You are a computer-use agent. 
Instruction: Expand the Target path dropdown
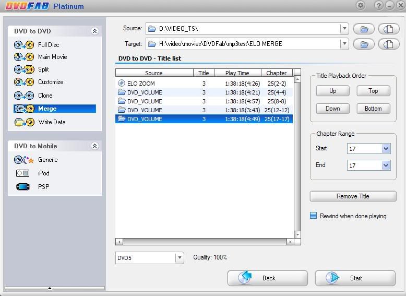(344, 44)
